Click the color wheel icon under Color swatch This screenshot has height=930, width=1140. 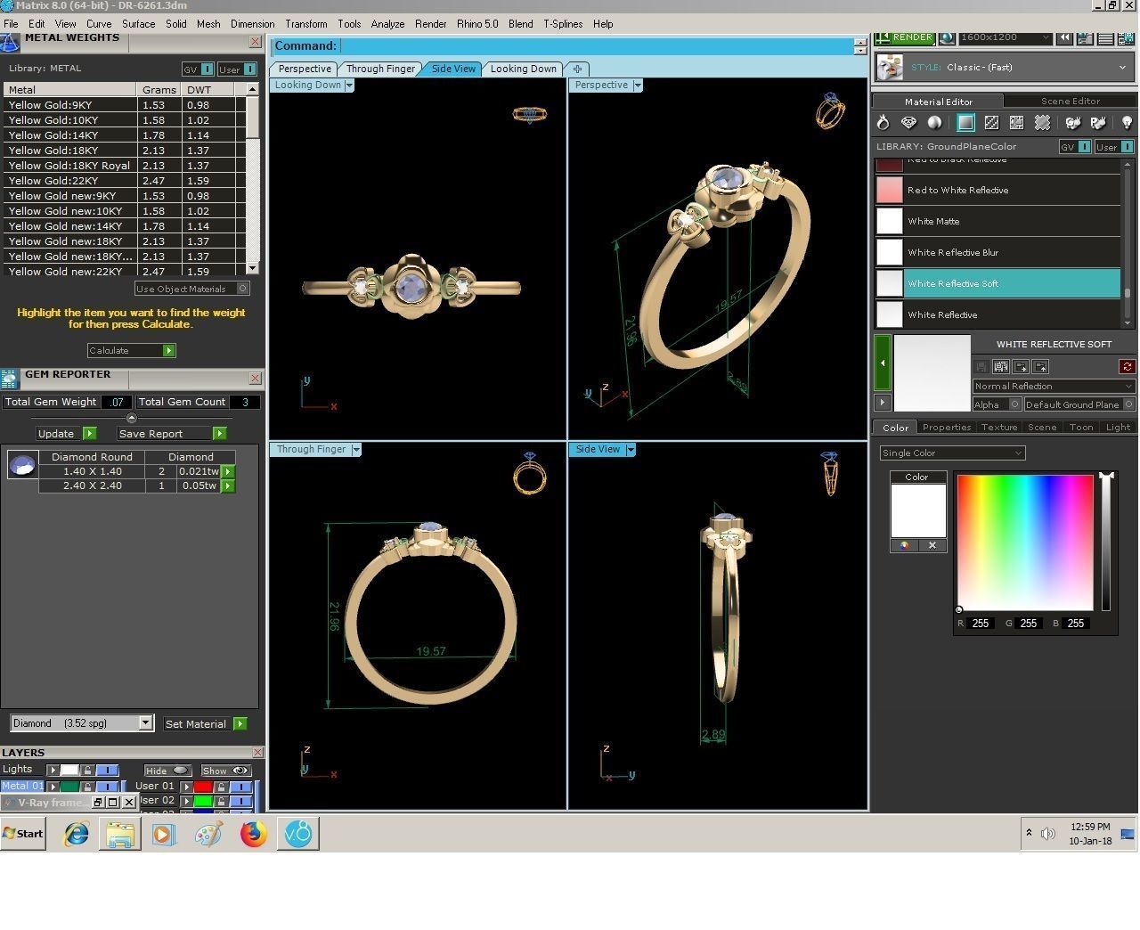905,545
